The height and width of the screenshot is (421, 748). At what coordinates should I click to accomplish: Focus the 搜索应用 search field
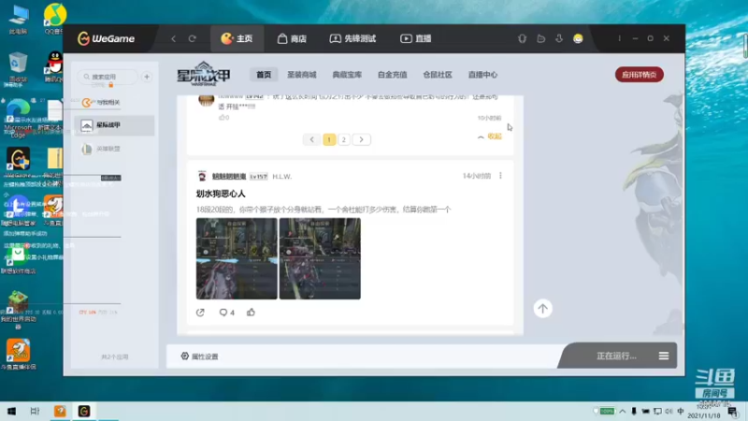pyautogui.click(x=108, y=77)
